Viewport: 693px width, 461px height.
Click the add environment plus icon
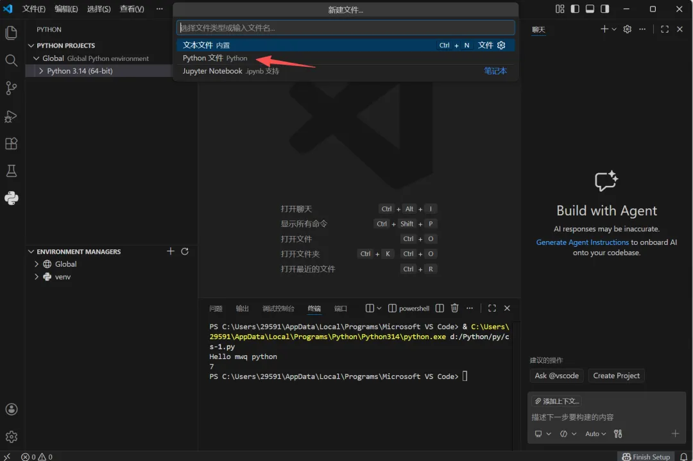[x=171, y=251]
